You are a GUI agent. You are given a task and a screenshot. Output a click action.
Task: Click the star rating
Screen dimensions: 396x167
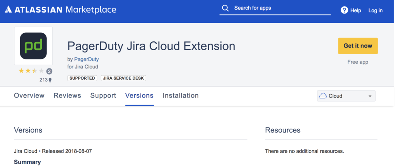(x=31, y=71)
